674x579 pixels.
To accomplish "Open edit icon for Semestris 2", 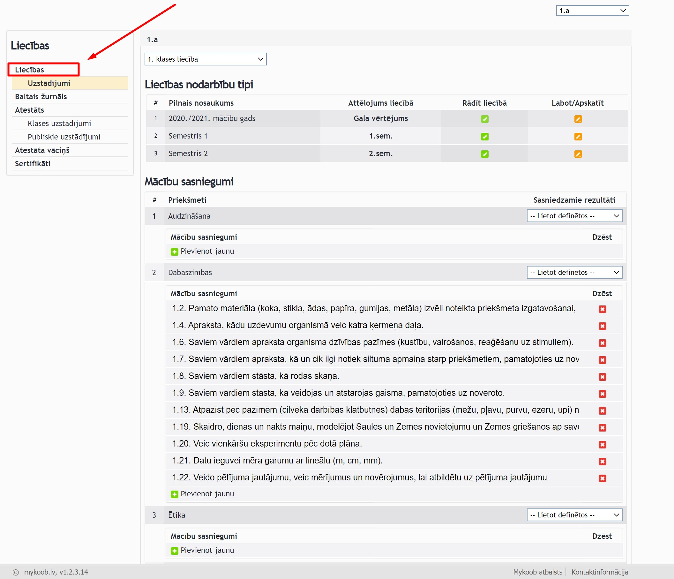I will tap(578, 154).
